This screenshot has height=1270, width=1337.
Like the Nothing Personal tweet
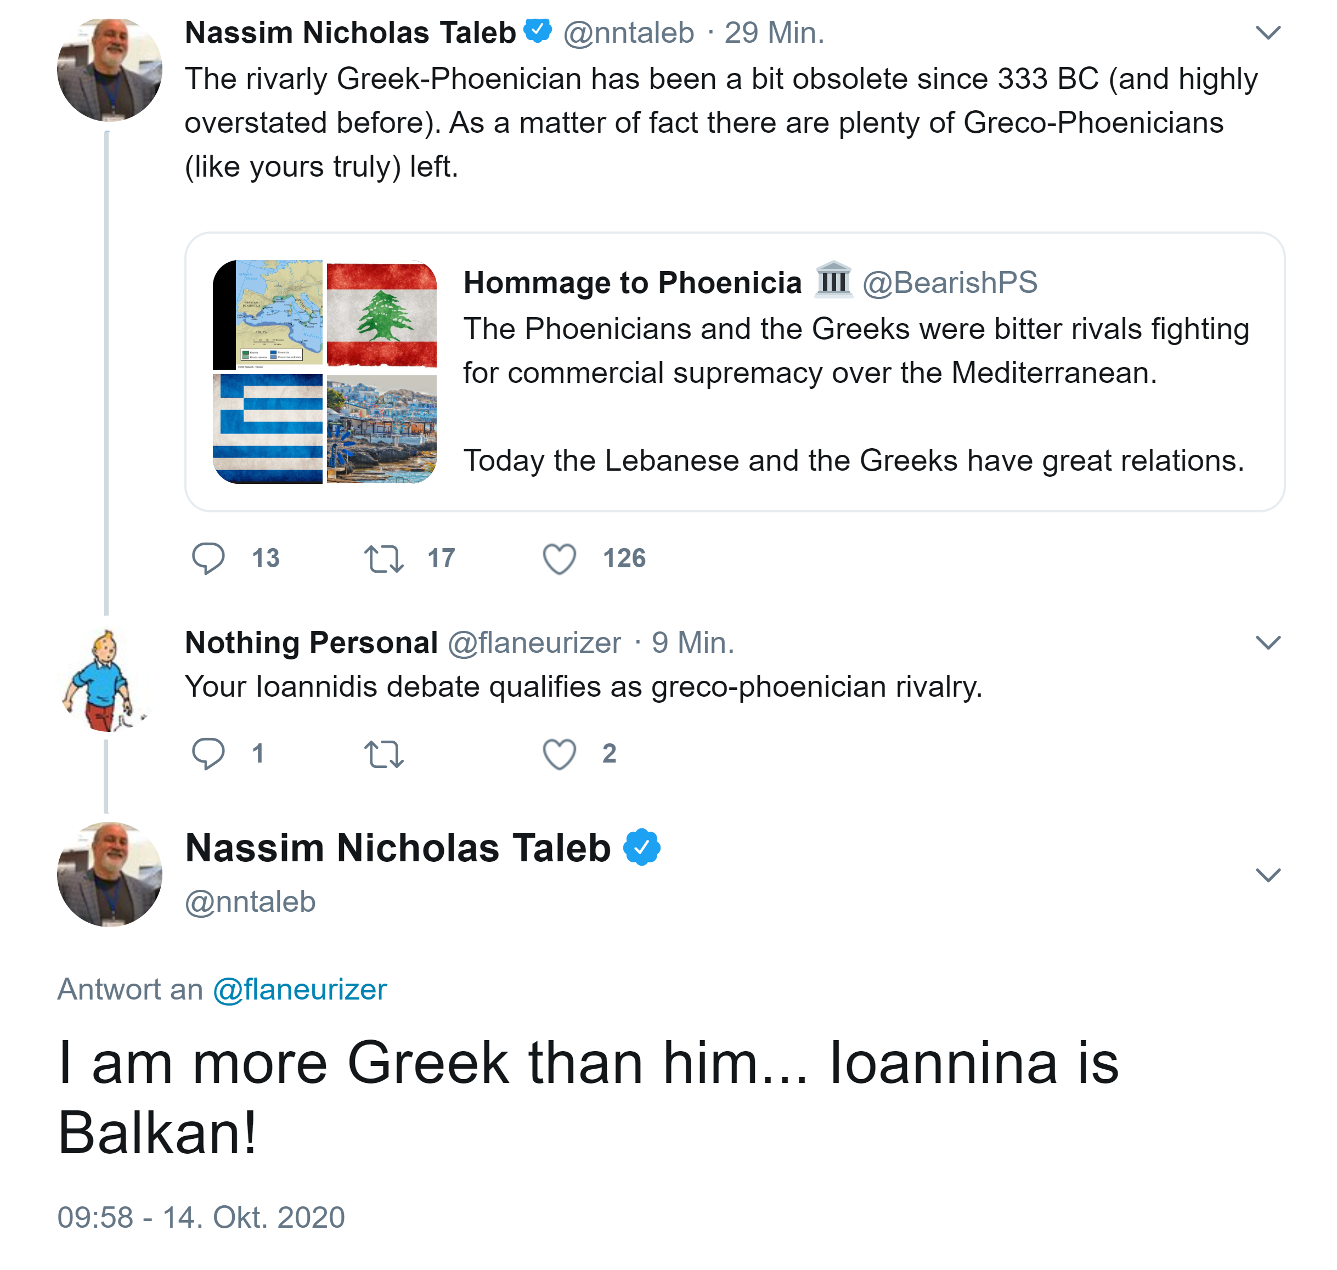[x=559, y=753]
